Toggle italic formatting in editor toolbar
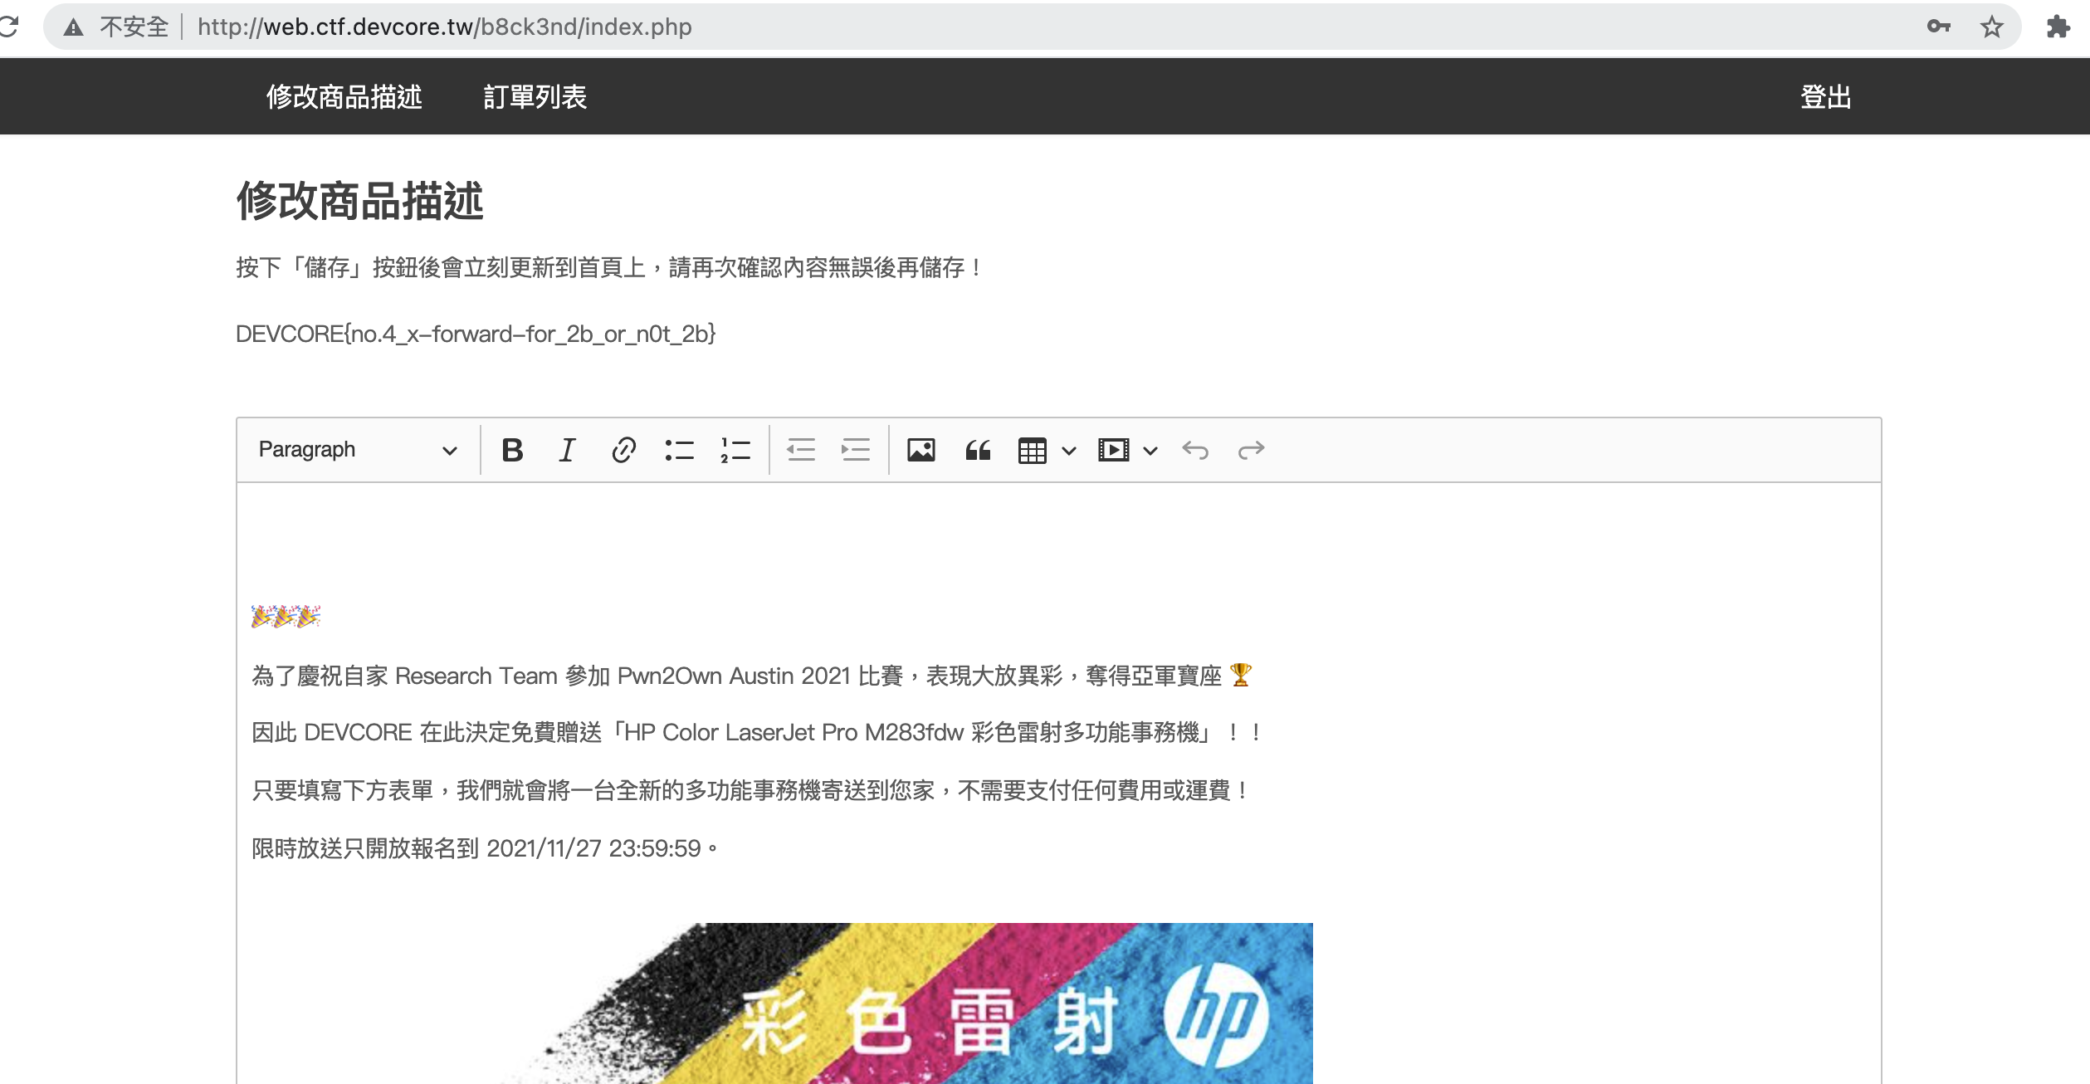 click(567, 450)
